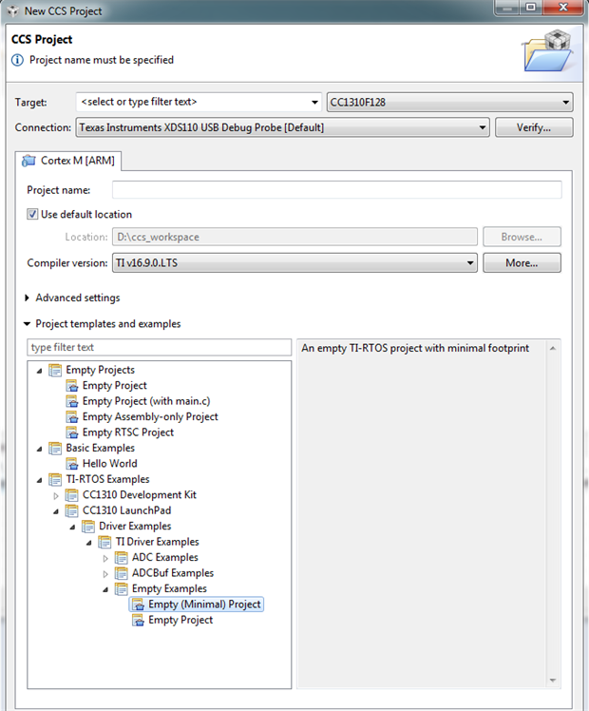Click the Basic Examples folder icon
Viewport: 589px width, 711px height.
click(55, 448)
